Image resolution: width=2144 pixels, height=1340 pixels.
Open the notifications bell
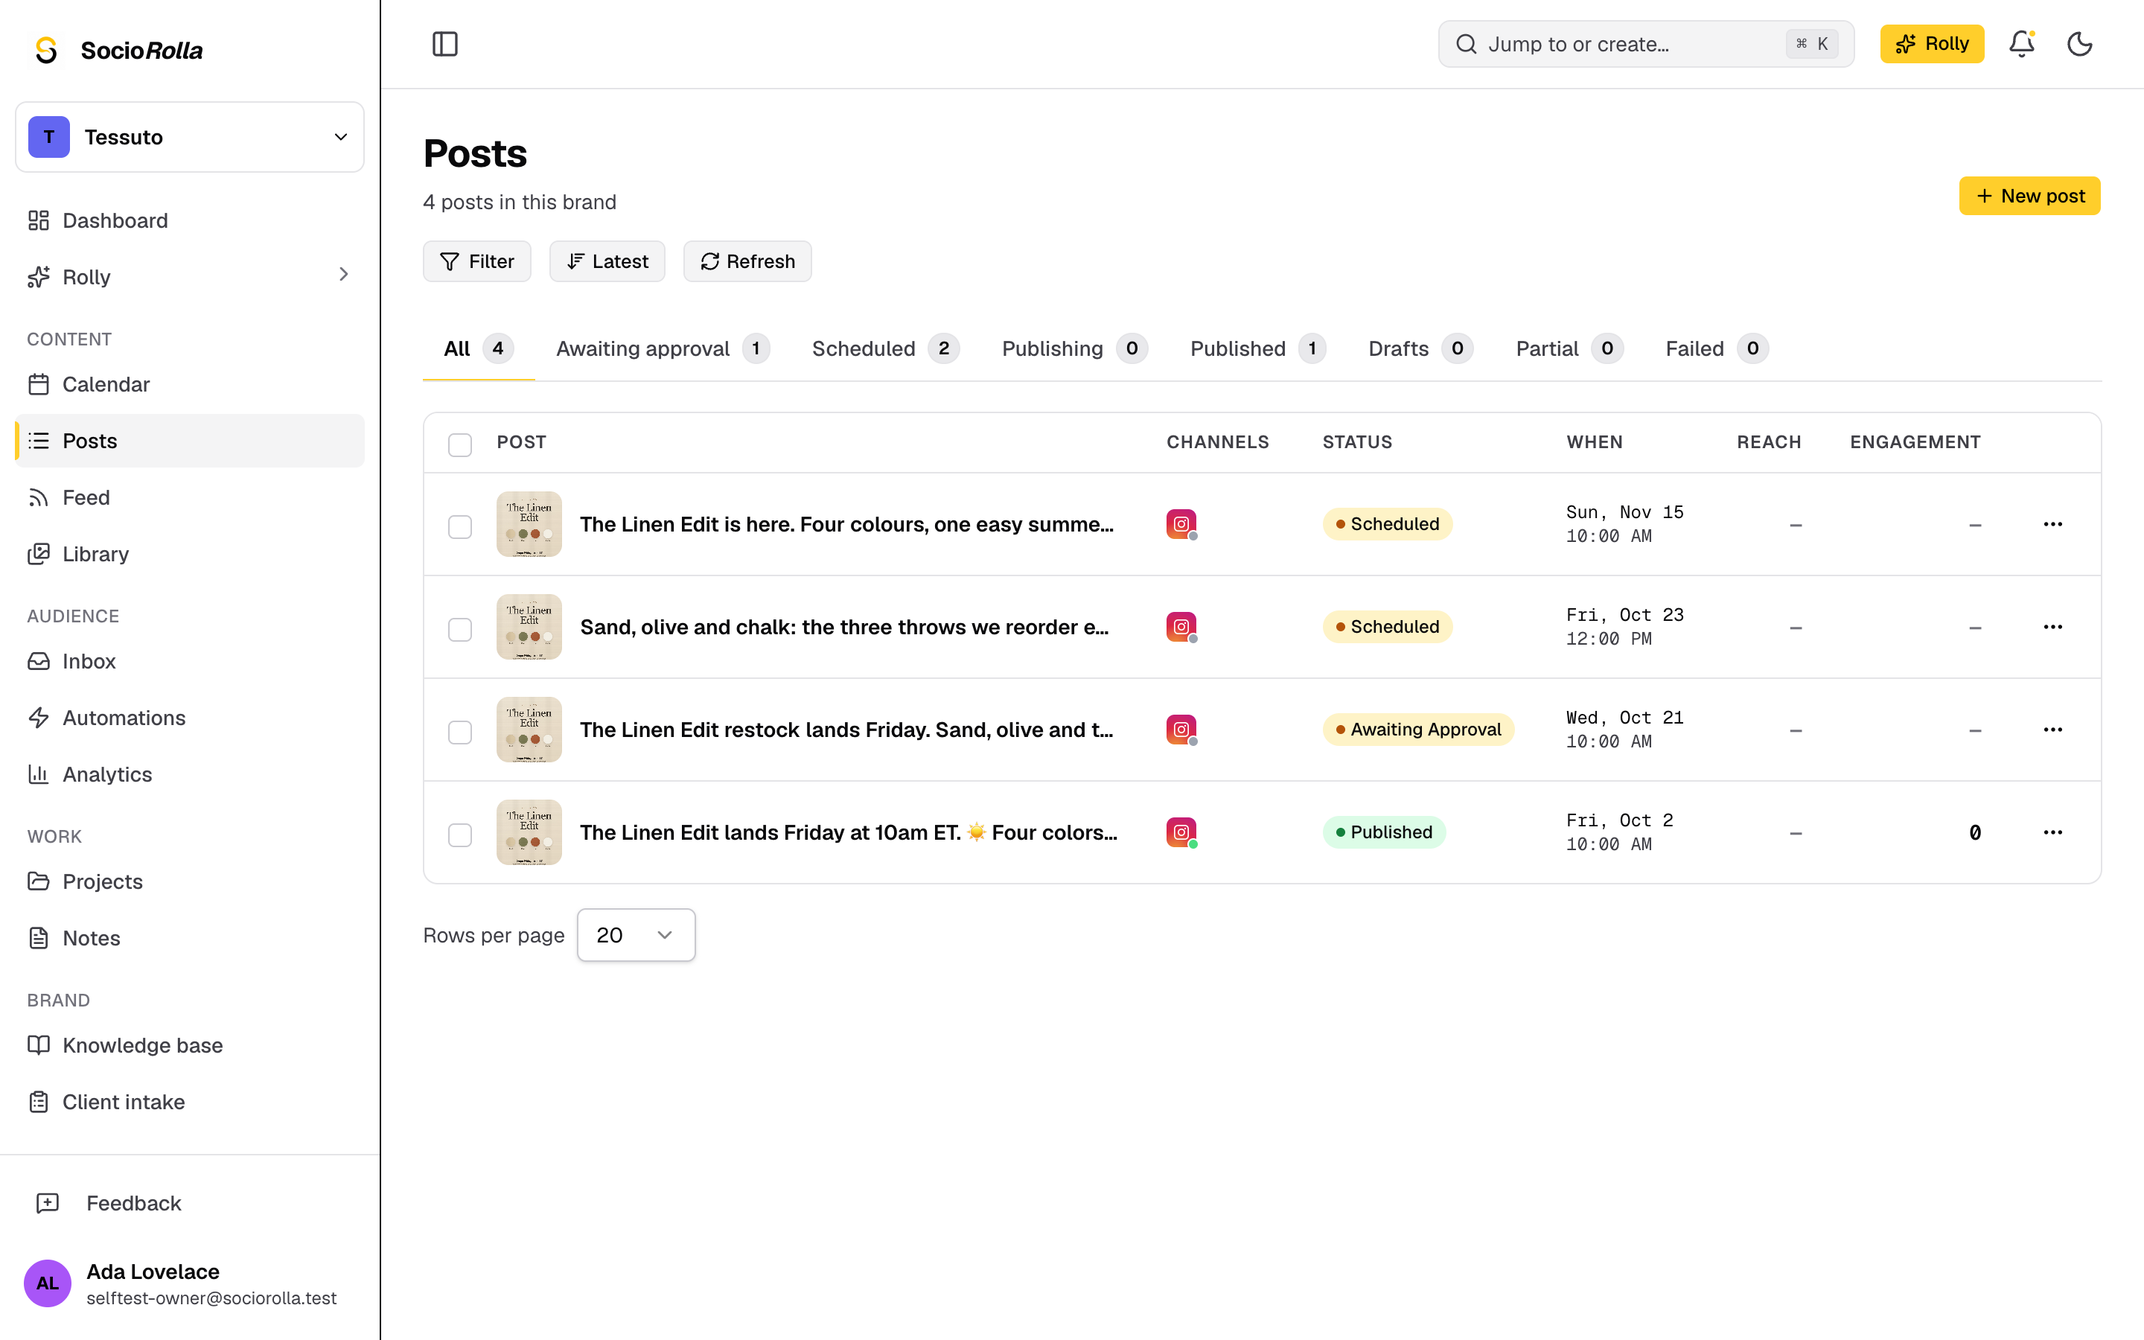(2021, 43)
